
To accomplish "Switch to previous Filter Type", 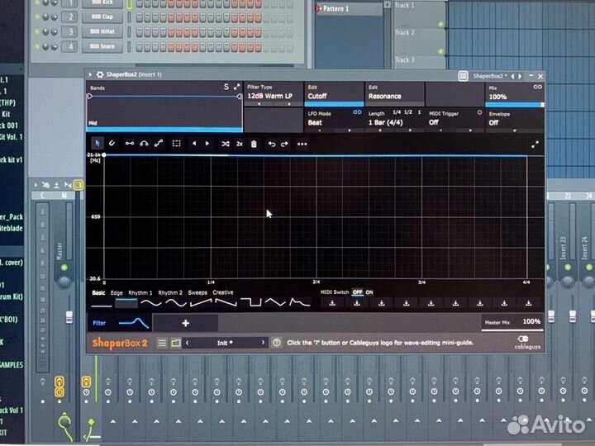I will [x=259, y=104].
